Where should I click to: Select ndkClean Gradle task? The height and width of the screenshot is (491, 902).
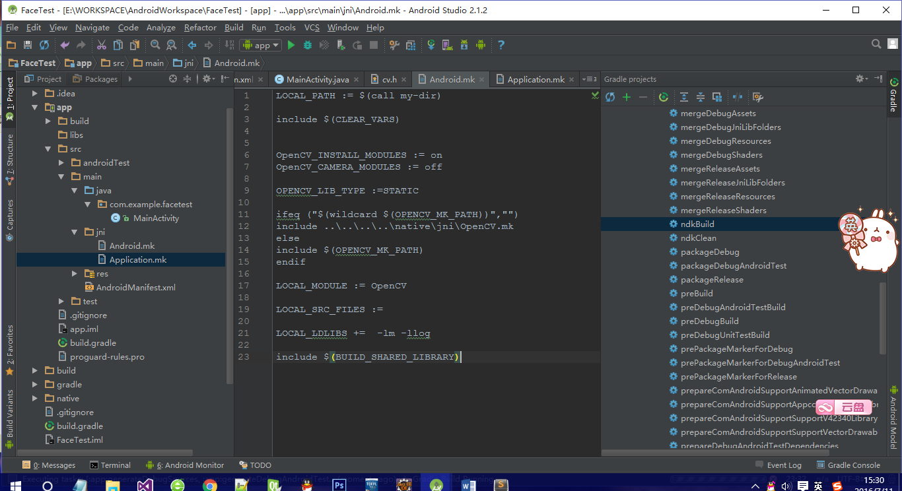point(699,238)
